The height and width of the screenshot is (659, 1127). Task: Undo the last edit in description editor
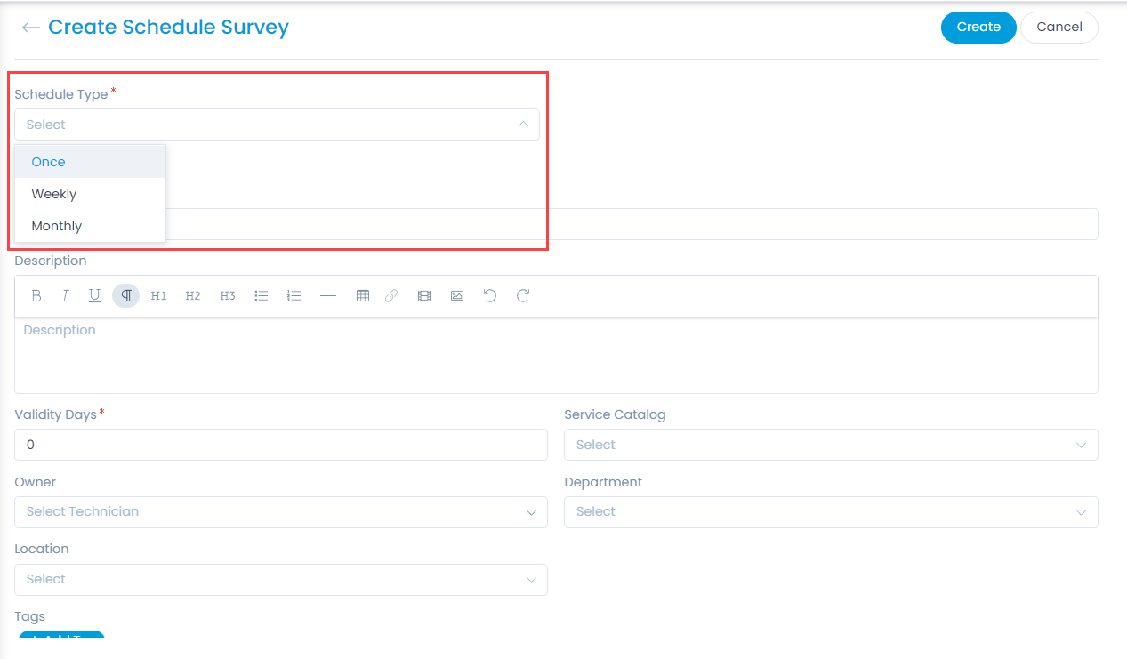click(x=489, y=296)
